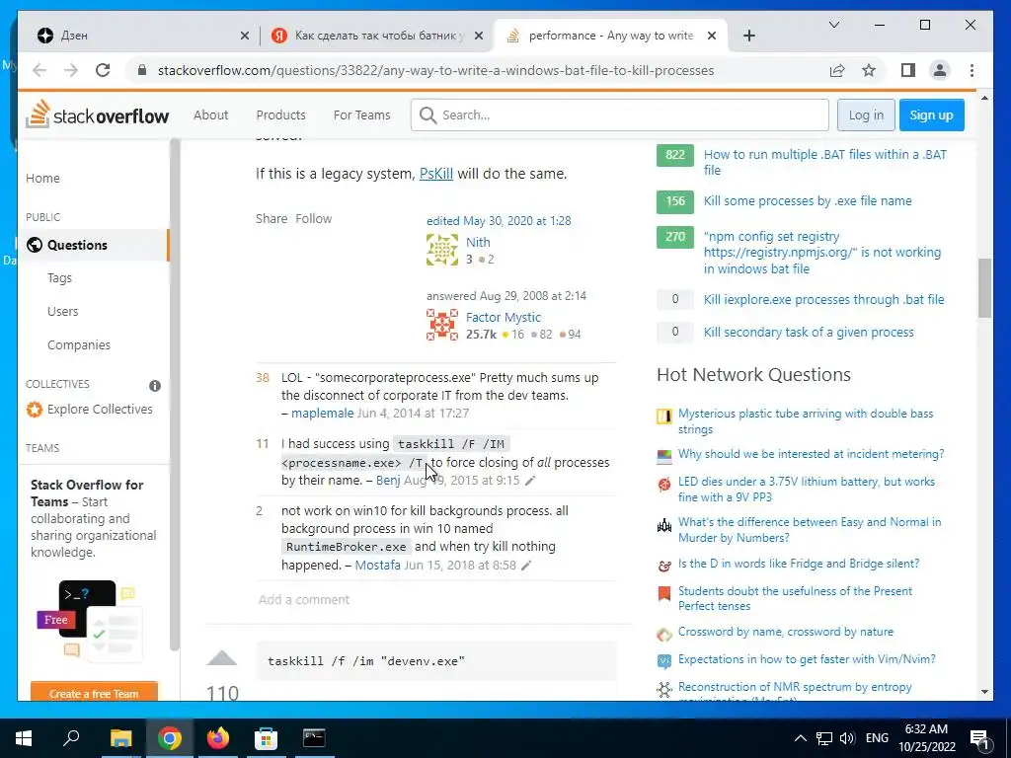Open the Products menu
The height and width of the screenshot is (758, 1011).
(280, 114)
